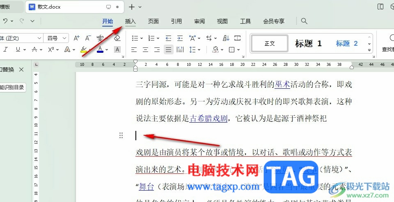This screenshot has width=394, height=202.
Task: Increase paragraph indent
Action: 180,38
